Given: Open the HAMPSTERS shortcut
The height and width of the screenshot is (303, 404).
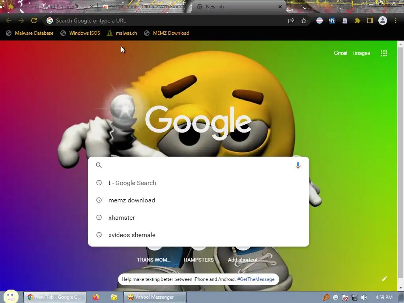Looking at the screenshot, I should click(x=198, y=260).
